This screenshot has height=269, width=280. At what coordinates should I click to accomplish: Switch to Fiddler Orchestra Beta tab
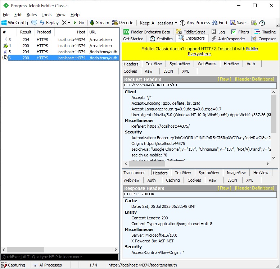[147, 32]
